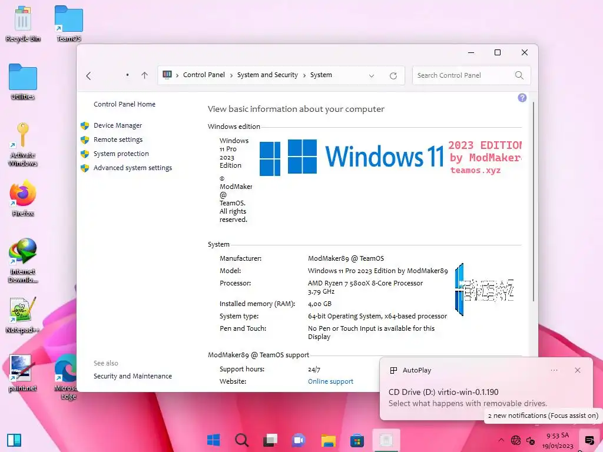Click the network globe tray icon

click(x=516, y=440)
